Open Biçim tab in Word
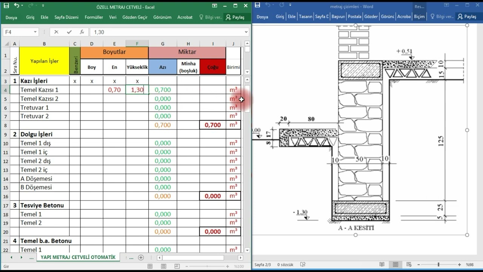The image size is (483, 272). coord(419,17)
